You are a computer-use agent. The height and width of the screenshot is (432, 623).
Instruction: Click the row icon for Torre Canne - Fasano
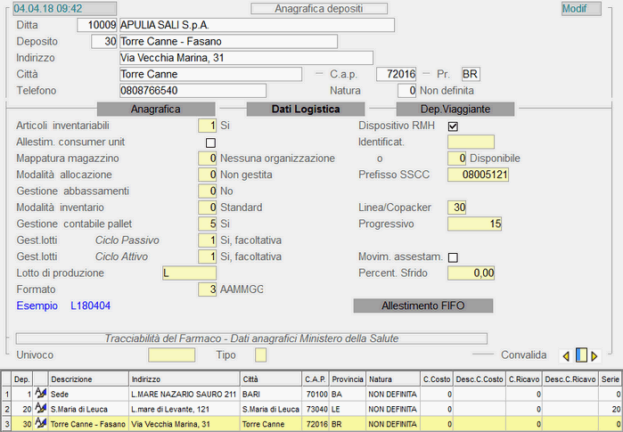click(40, 423)
